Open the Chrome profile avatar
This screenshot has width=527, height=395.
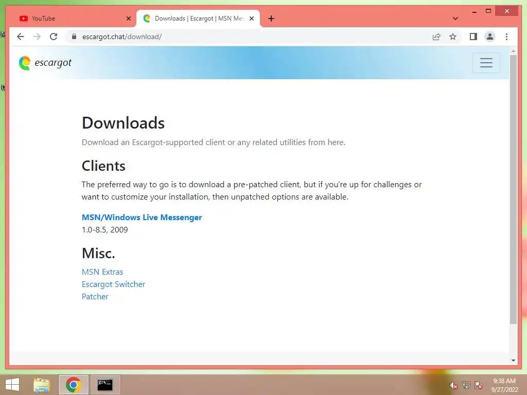click(x=490, y=37)
